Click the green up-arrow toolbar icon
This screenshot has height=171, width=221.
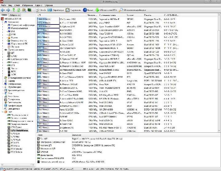14,10
